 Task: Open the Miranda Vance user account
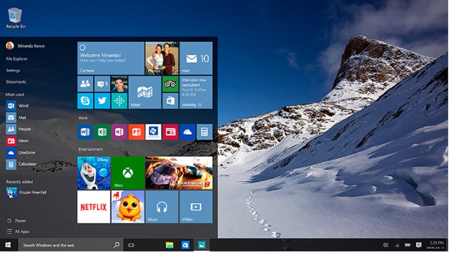[x=25, y=46]
